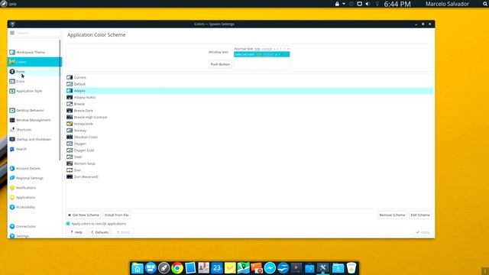Select the Oxygen Cold scheme
The height and width of the screenshot is (275, 489).
[250, 150]
